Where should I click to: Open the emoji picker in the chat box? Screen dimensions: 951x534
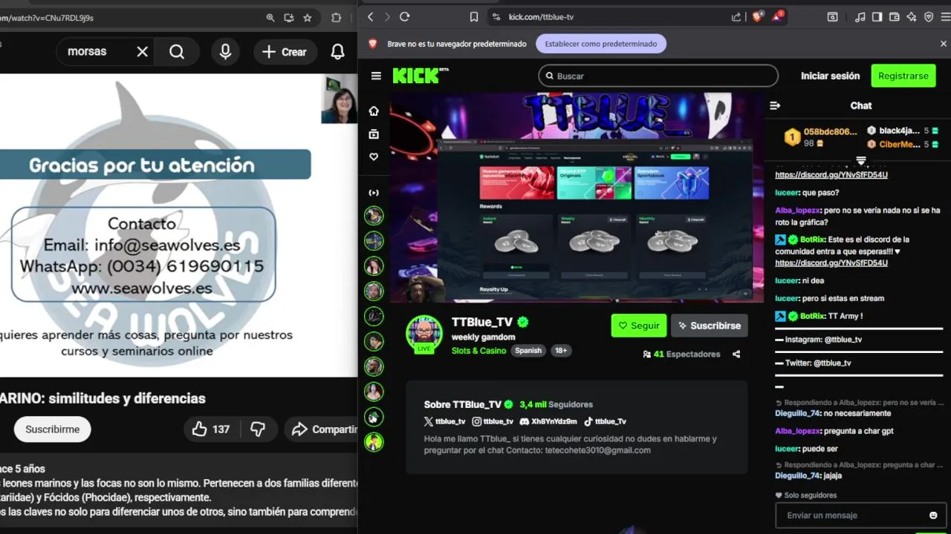pos(933,515)
